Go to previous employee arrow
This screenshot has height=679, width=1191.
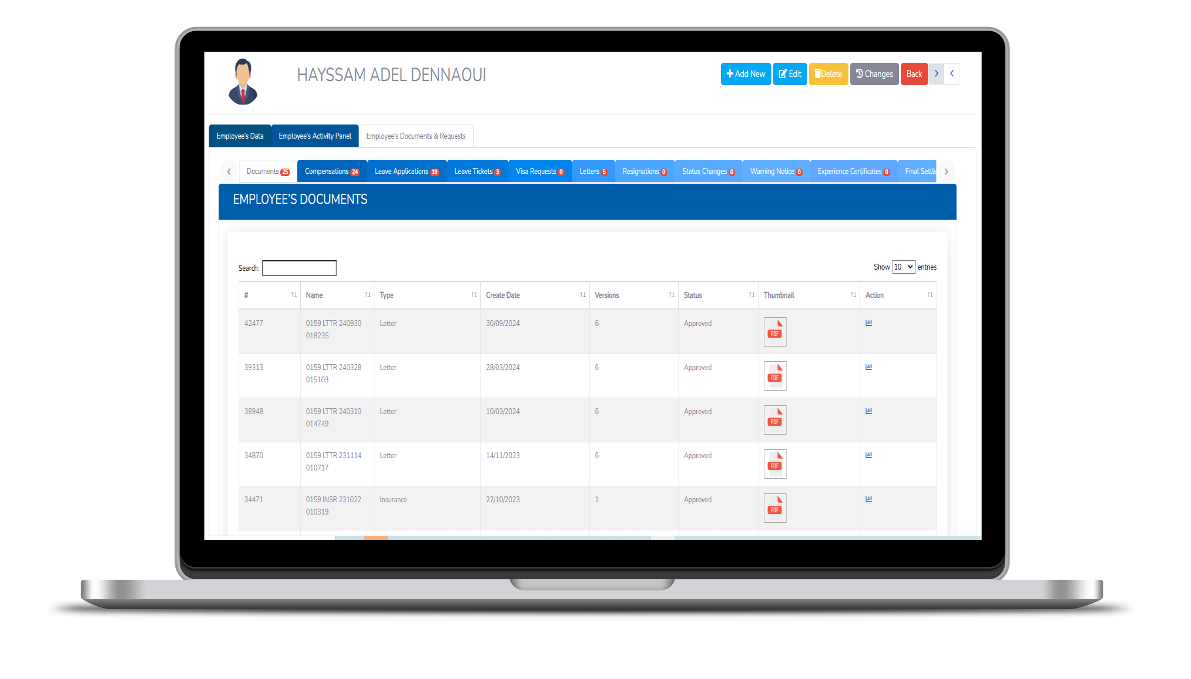click(952, 74)
